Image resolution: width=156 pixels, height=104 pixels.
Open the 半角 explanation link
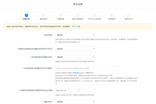tap(78, 27)
